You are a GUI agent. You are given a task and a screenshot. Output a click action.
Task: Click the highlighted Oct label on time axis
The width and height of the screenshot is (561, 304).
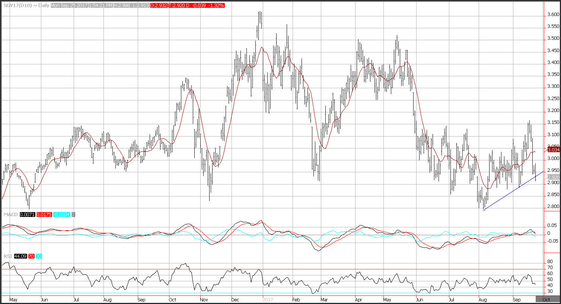546,300
